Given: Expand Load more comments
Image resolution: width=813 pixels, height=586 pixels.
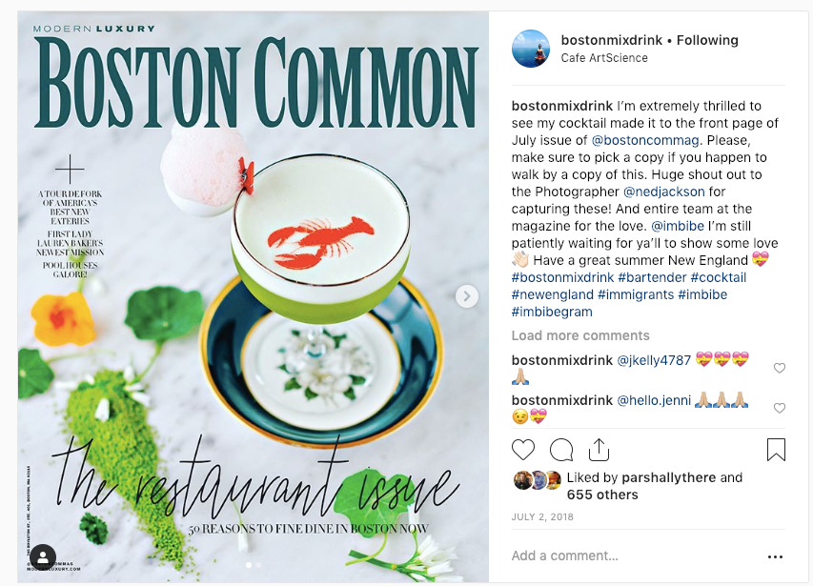Looking at the screenshot, I should pyautogui.click(x=580, y=335).
